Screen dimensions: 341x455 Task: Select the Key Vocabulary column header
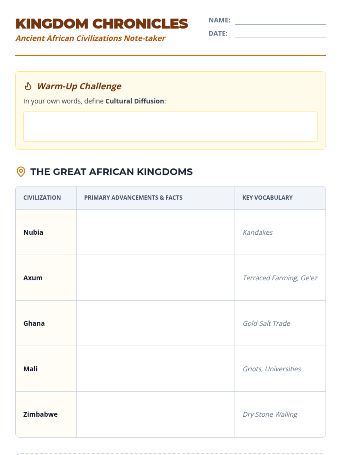[x=267, y=198]
